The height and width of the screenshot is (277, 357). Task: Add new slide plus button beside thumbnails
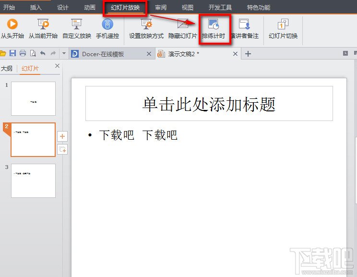coord(62,136)
